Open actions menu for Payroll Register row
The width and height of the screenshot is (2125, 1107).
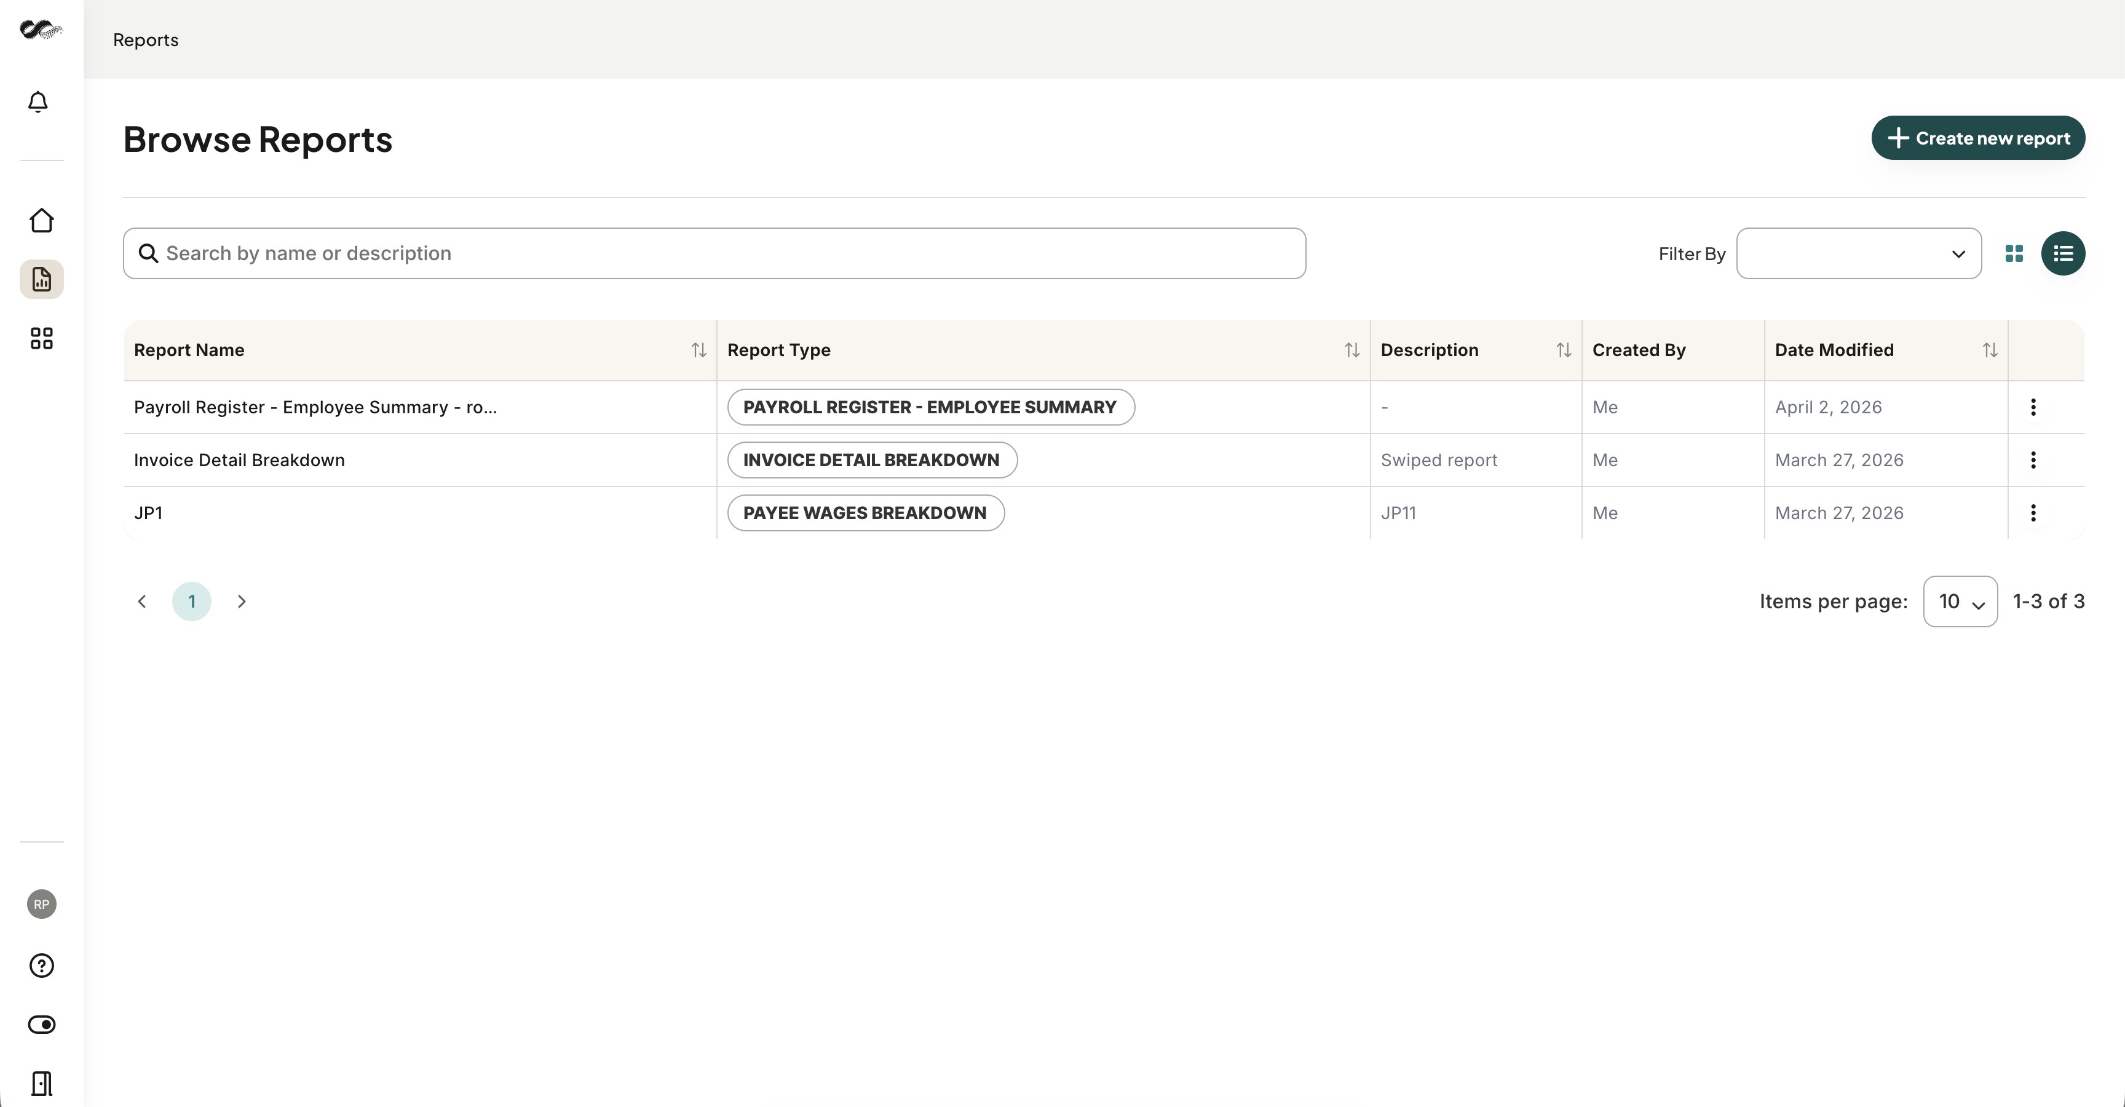coord(2033,407)
